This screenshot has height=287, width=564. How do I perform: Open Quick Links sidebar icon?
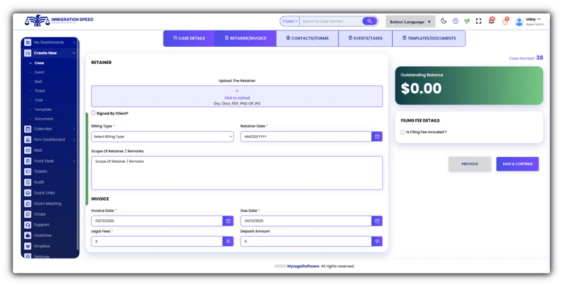(x=28, y=193)
